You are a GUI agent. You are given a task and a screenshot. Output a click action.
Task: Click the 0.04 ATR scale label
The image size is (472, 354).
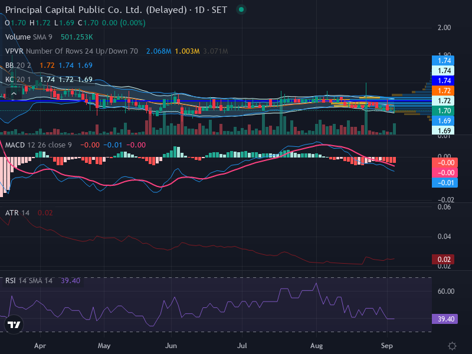(x=444, y=237)
